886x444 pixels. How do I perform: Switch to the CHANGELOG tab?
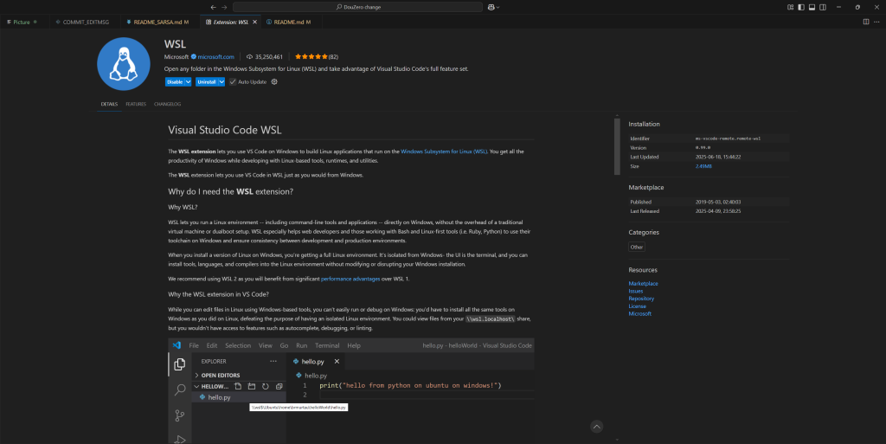click(x=167, y=104)
